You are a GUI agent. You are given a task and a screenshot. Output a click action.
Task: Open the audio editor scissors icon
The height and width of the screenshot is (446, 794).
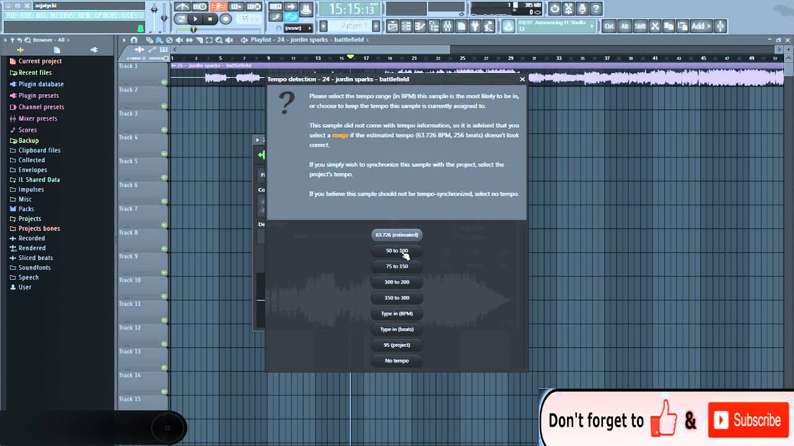click(x=568, y=9)
